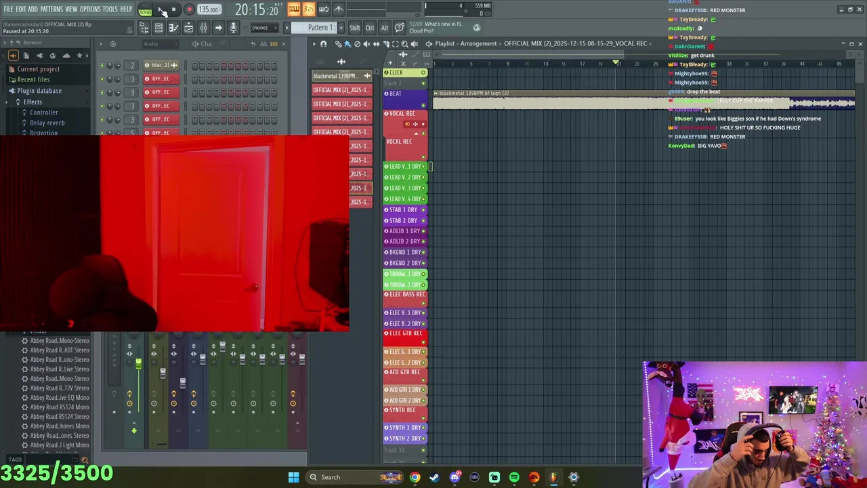
Task: Toggle graph editor icon in Channel rack
Action: (x=263, y=44)
